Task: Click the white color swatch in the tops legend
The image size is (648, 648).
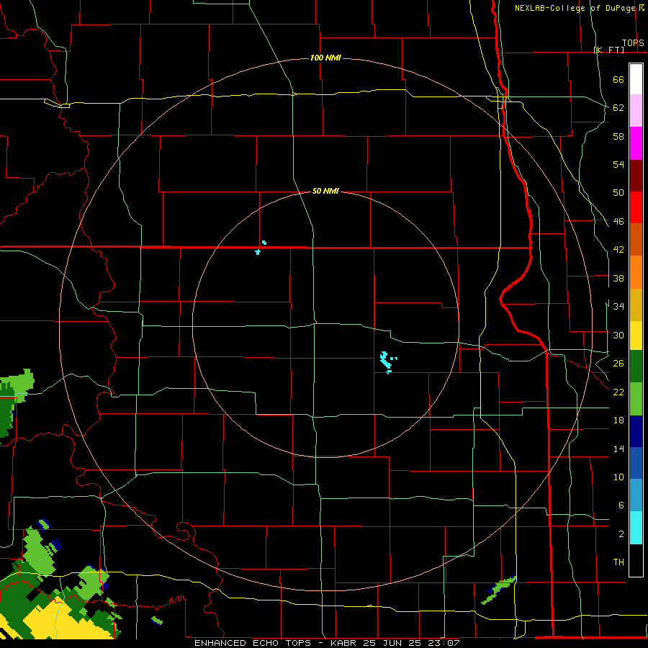Action: pyautogui.click(x=636, y=79)
